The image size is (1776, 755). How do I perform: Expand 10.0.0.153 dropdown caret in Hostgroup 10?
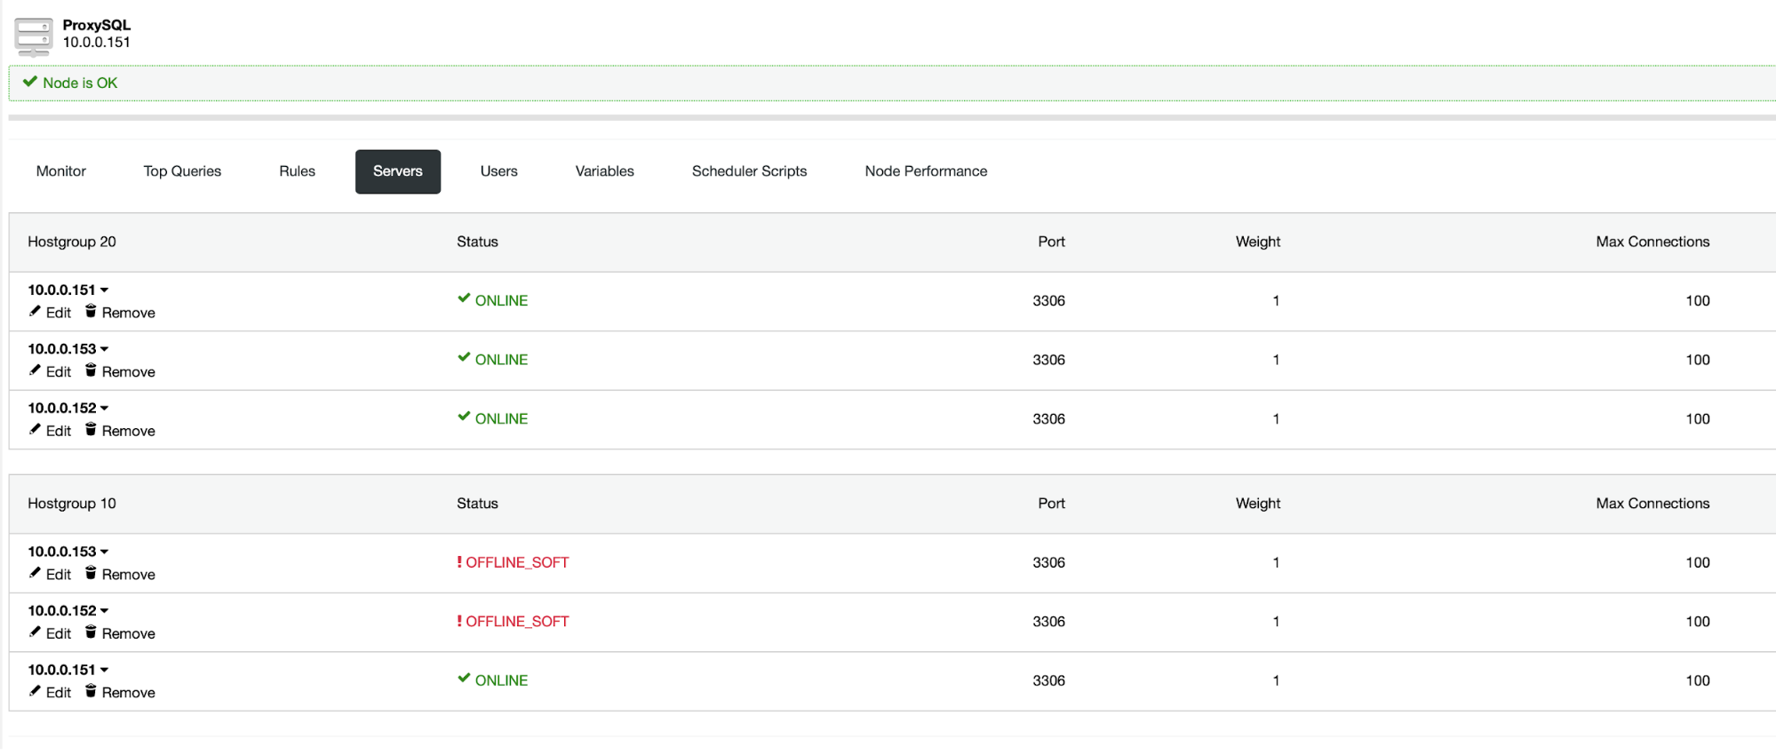(104, 552)
